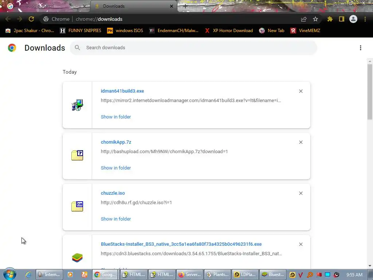Image resolution: width=373 pixels, height=280 pixels.
Task: Click the share page icon in address bar
Action: (x=304, y=19)
